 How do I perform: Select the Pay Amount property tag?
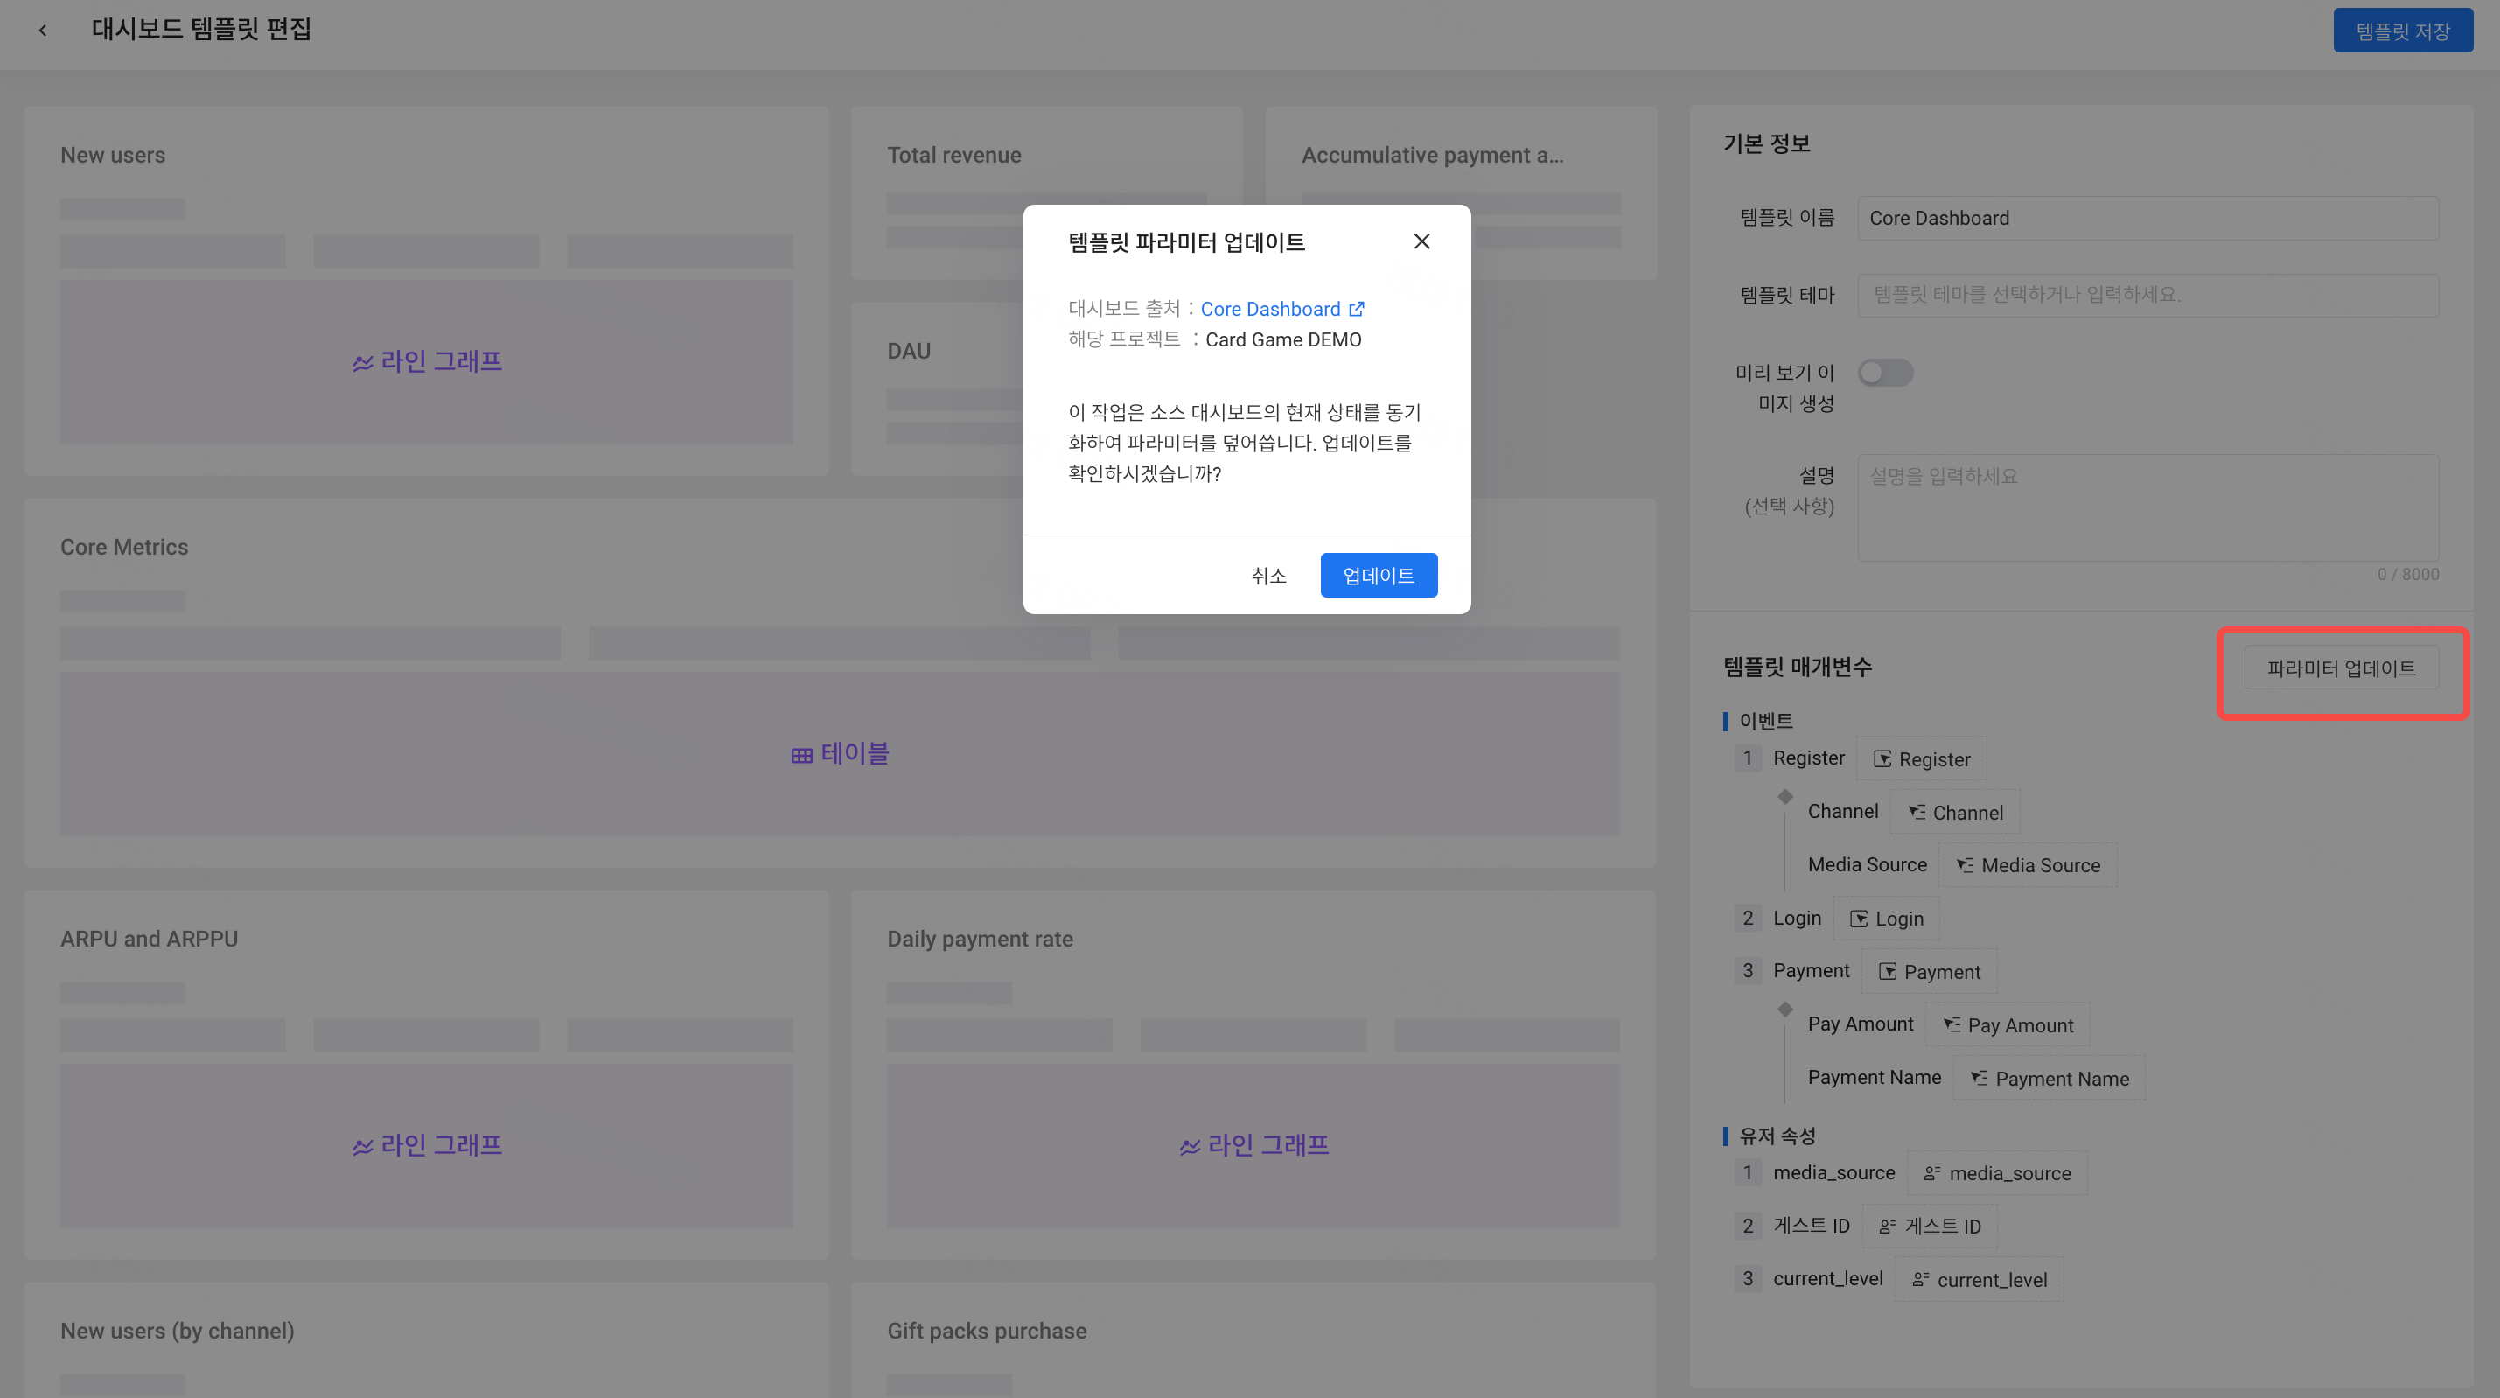click(2007, 1024)
